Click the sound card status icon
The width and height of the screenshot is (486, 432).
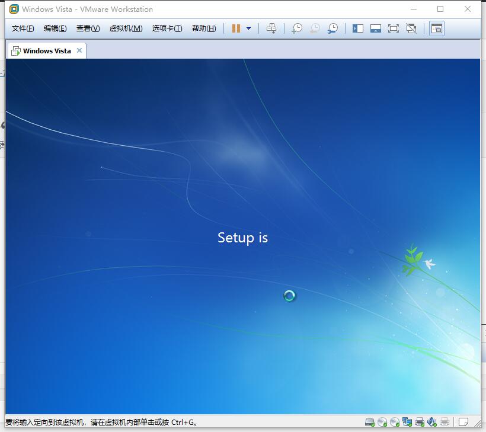431,422
